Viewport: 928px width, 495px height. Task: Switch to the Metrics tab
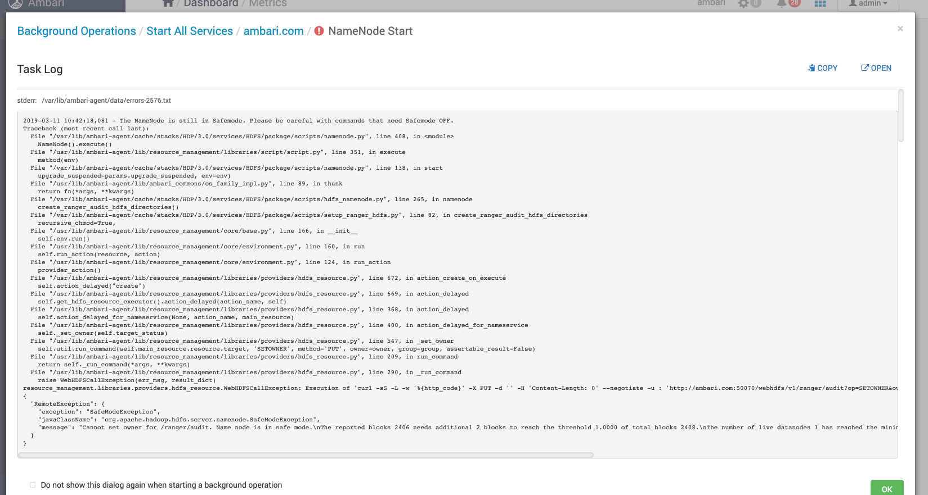coord(268,4)
